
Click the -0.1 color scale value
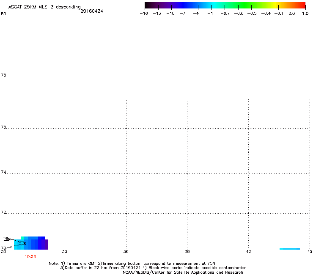pyautogui.click(x=279, y=14)
